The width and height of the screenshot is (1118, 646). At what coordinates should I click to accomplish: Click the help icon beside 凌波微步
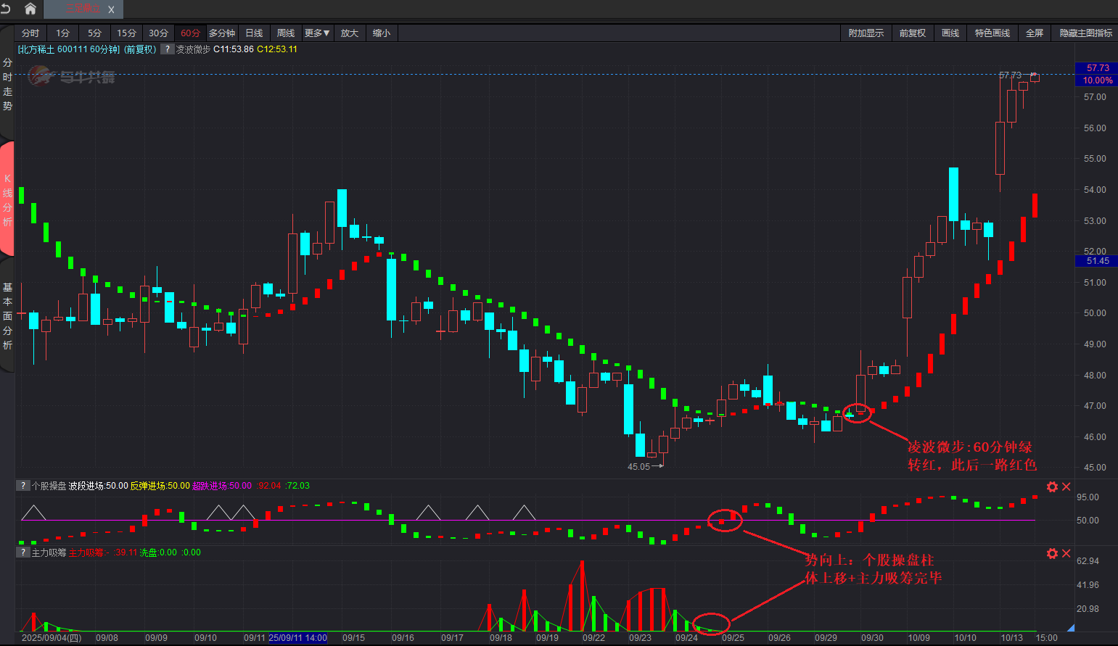[167, 49]
